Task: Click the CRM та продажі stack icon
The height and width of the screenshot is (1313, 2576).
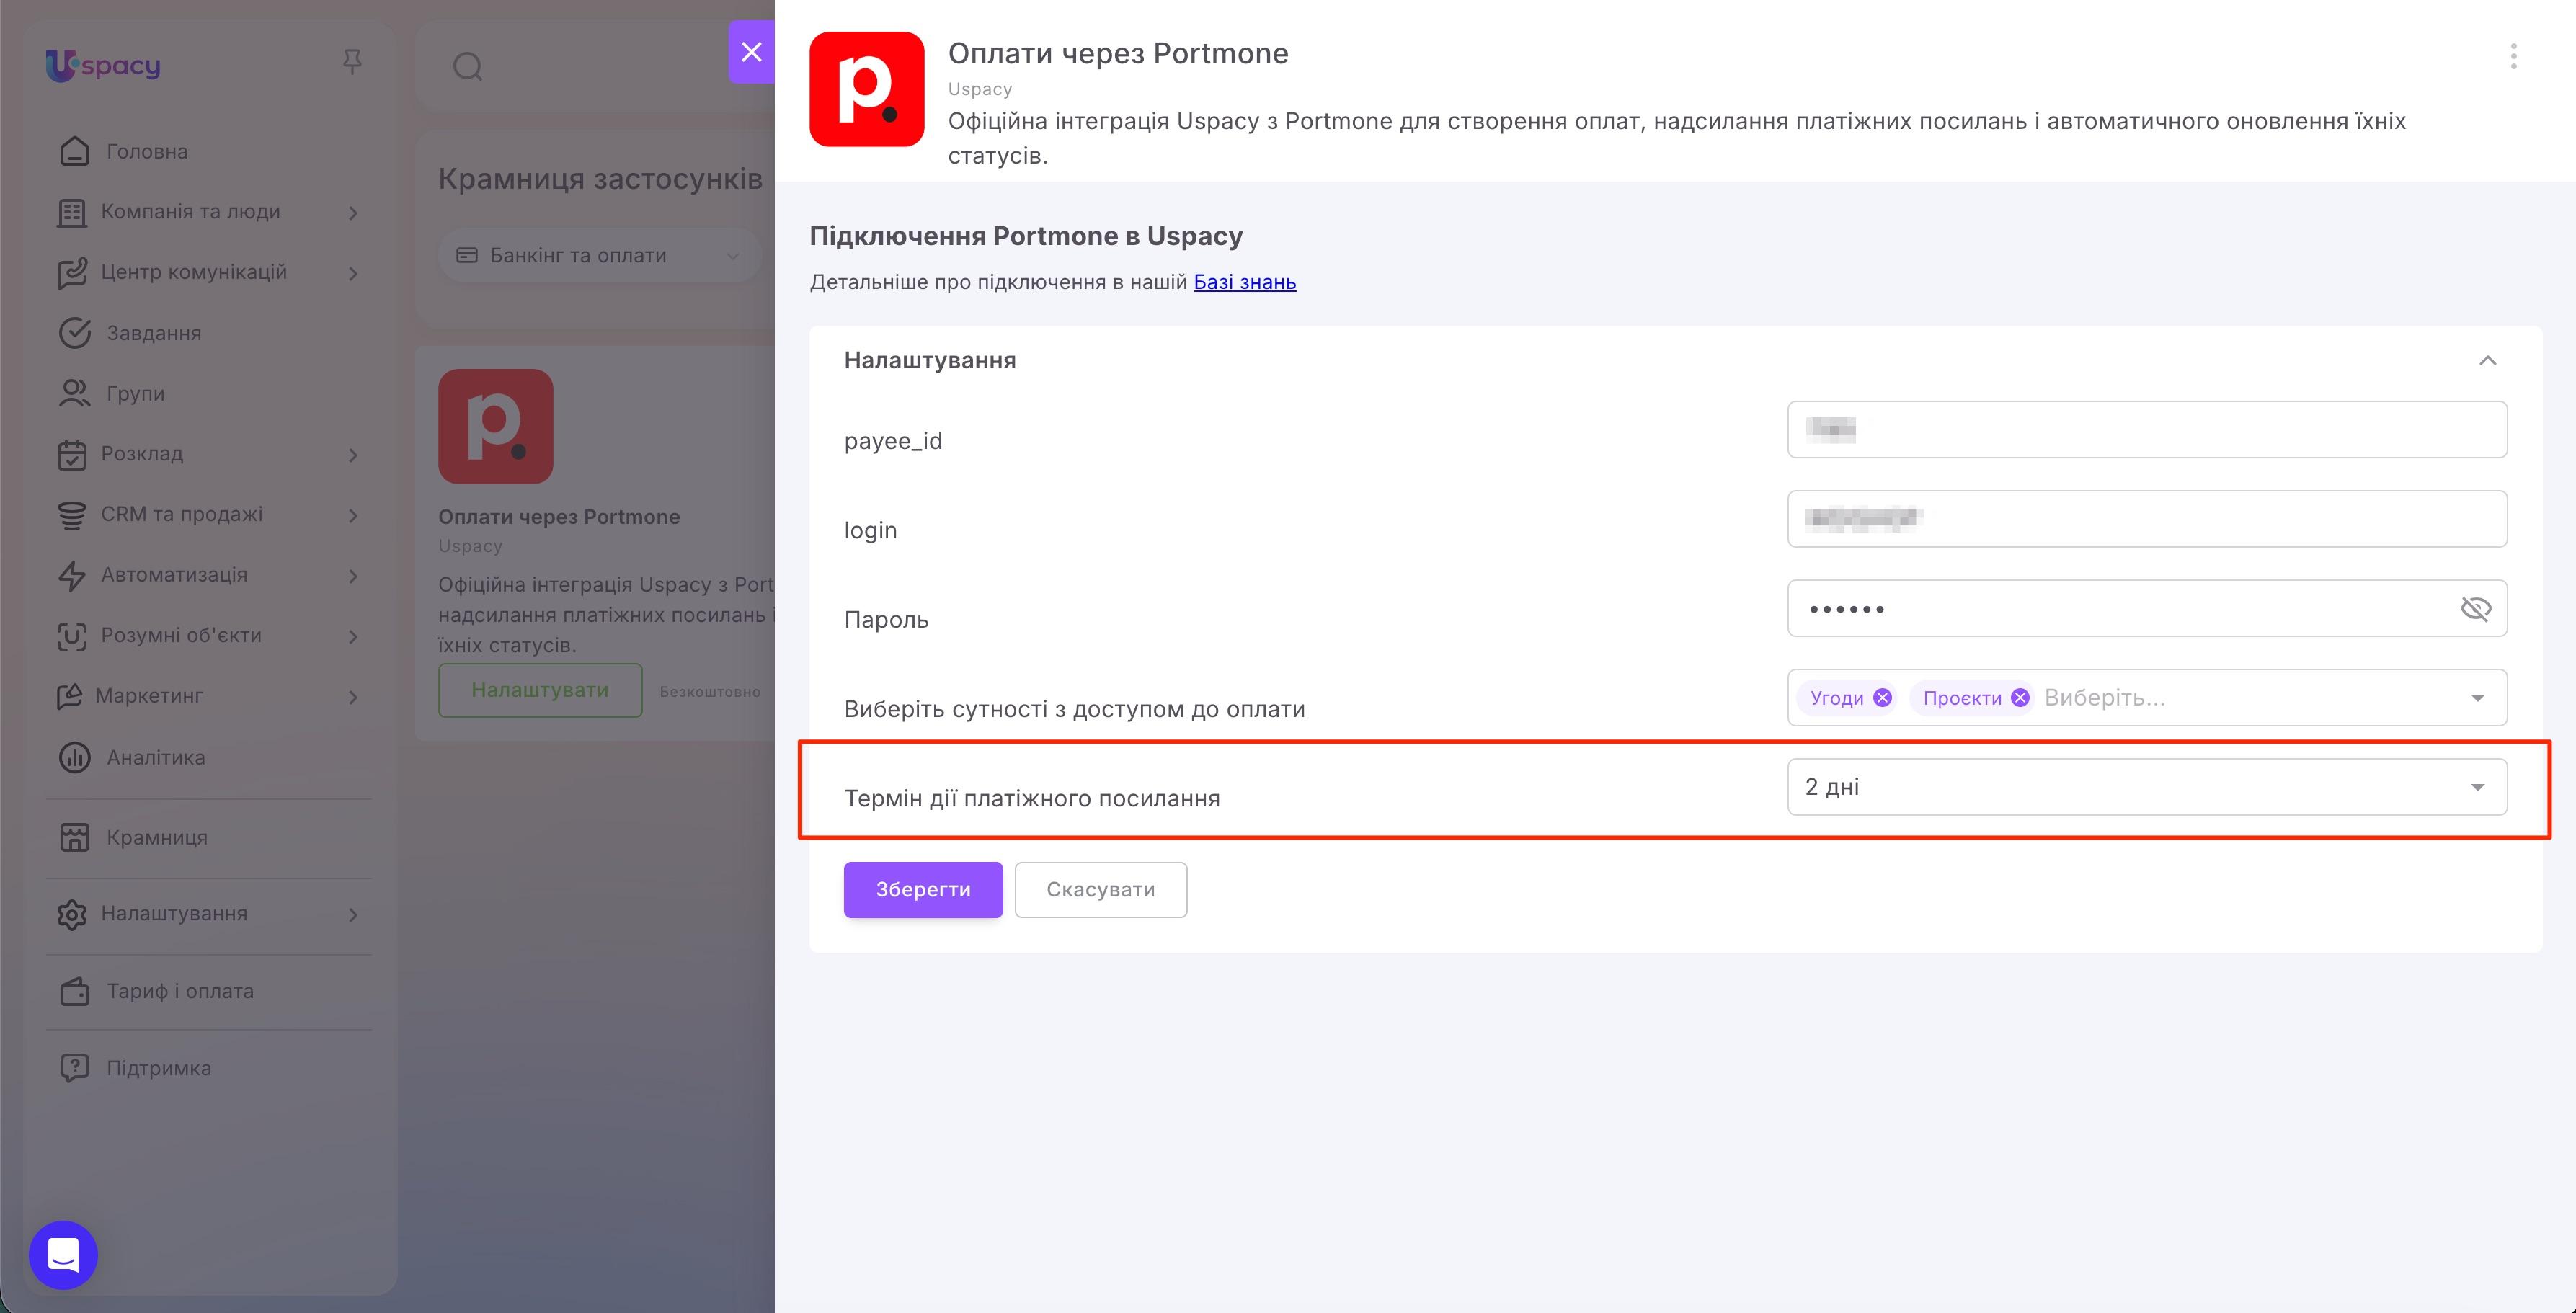Action: click(72, 515)
